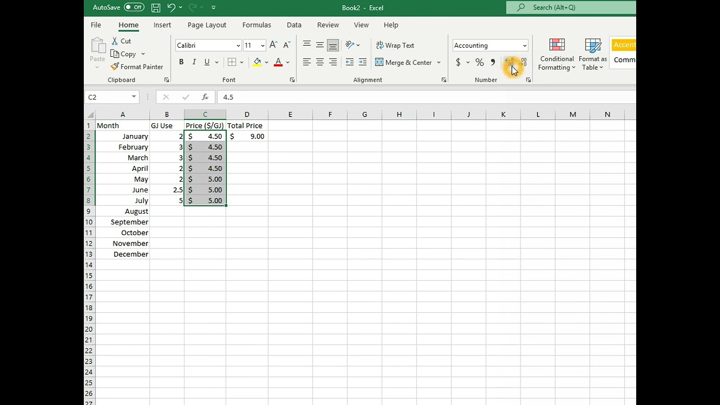
Task: Toggle Underline formatting
Action: pyautogui.click(x=207, y=62)
